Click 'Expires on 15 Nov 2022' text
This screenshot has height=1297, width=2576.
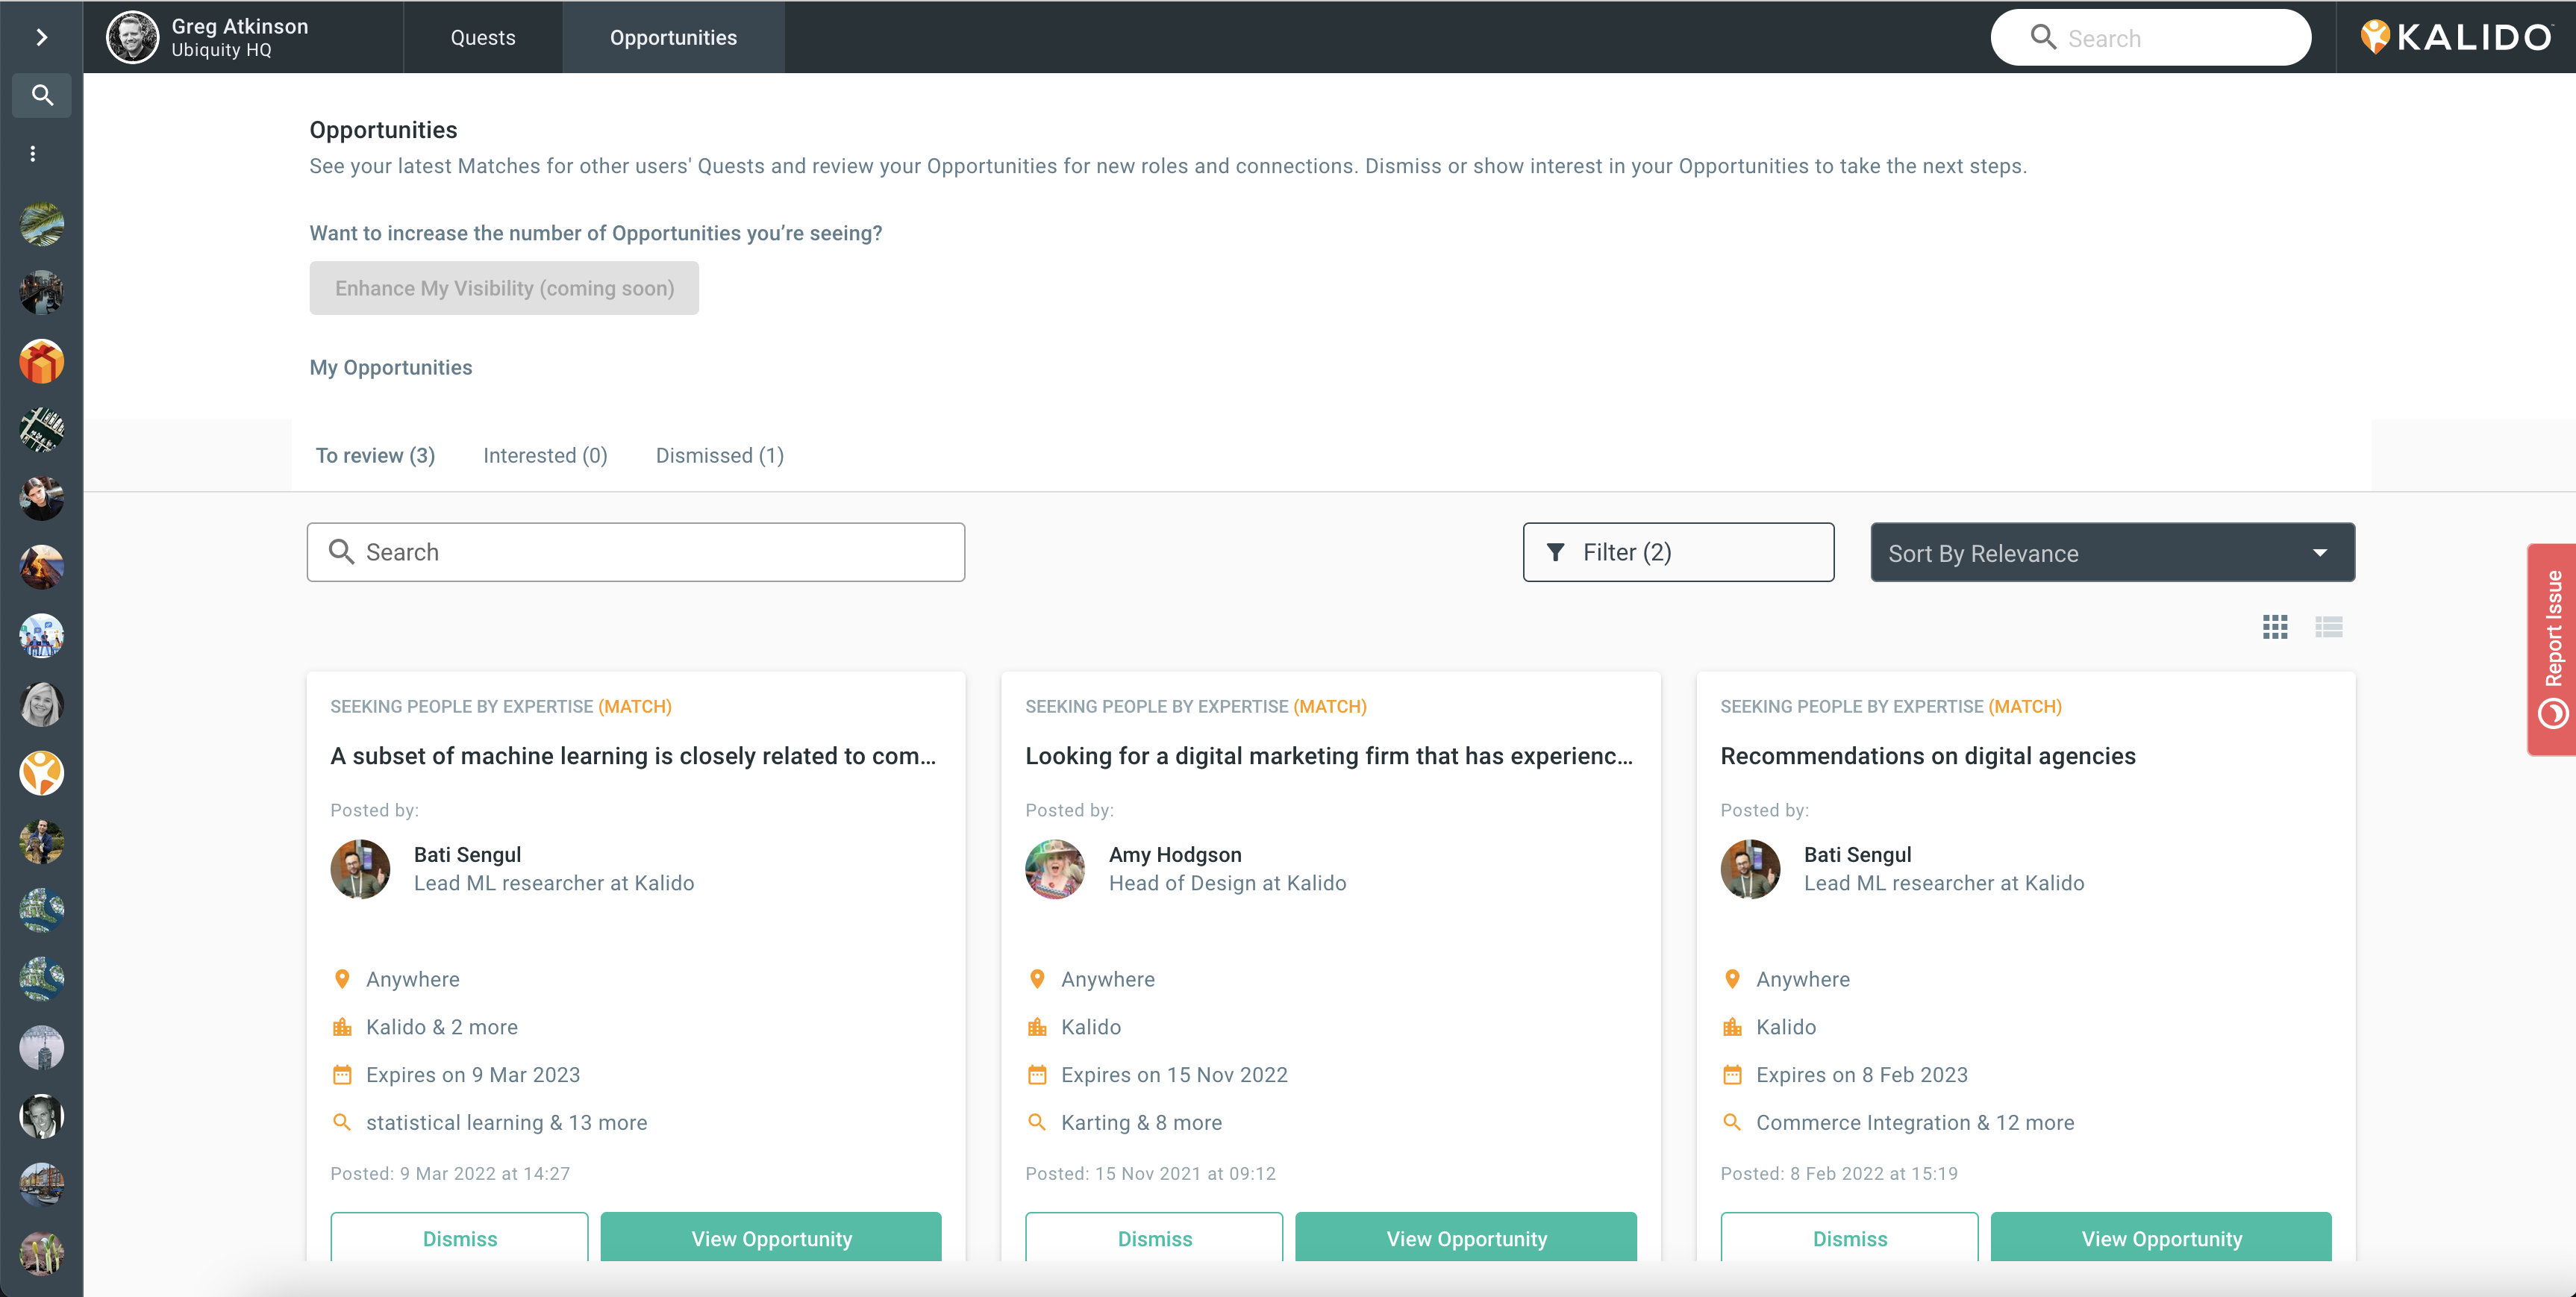pos(1174,1075)
